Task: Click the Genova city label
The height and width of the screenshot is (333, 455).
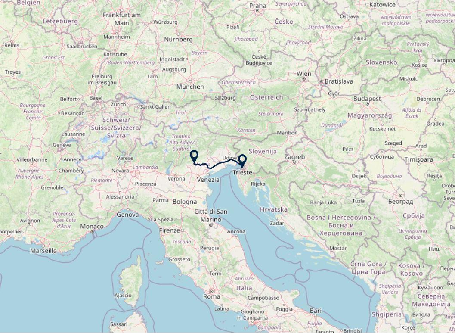Action: coord(128,215)
